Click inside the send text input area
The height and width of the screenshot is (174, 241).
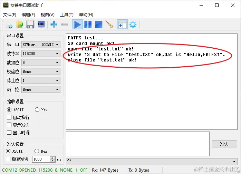coord(138,144)
